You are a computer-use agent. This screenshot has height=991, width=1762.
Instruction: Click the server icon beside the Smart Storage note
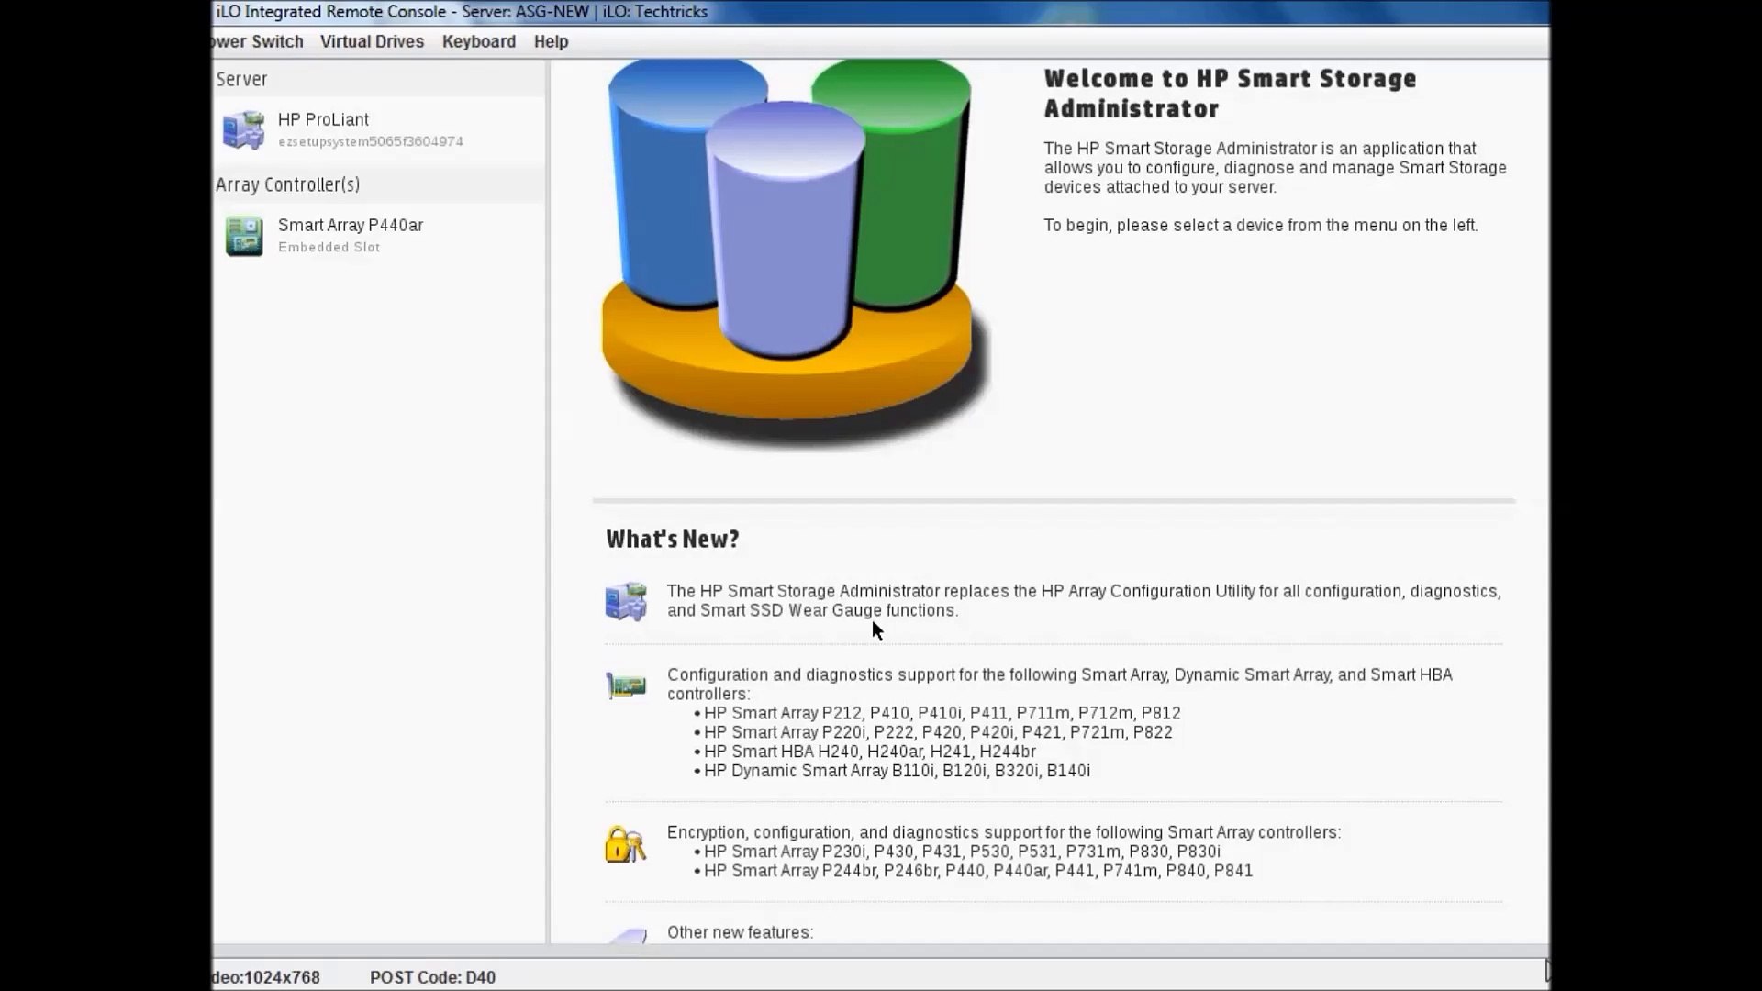[x=627, y=600]
